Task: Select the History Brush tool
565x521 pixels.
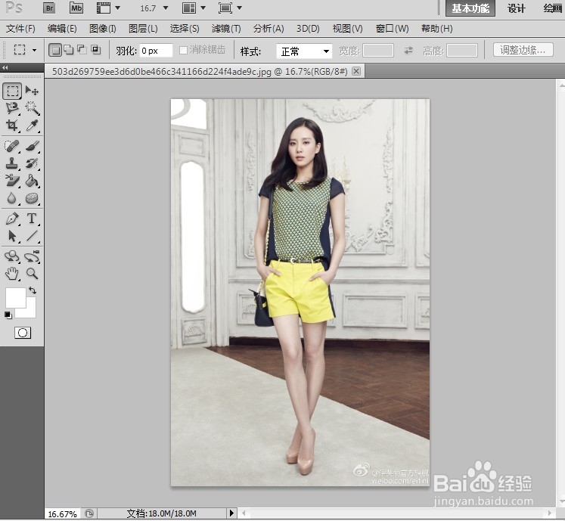Action: [x=32, y=163]
